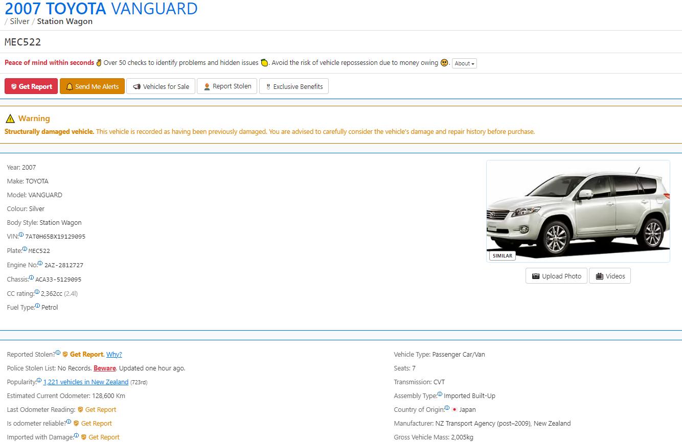Click Estimated Current Odometer 128,600 Km

[x=66, y=396]
